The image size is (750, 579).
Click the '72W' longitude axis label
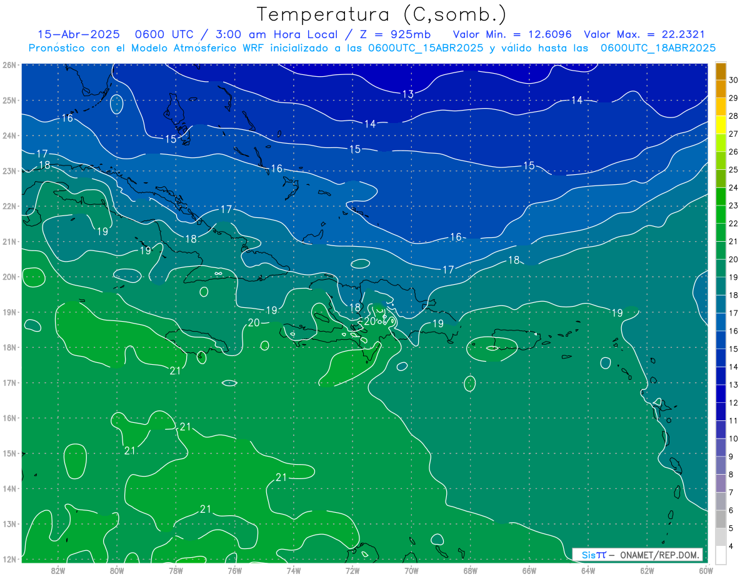(352, 570)
